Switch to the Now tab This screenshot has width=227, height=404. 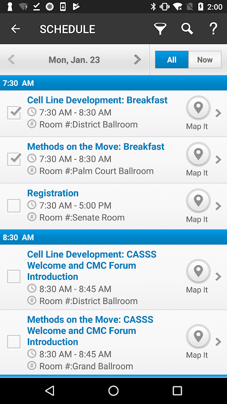click(205, 60)
